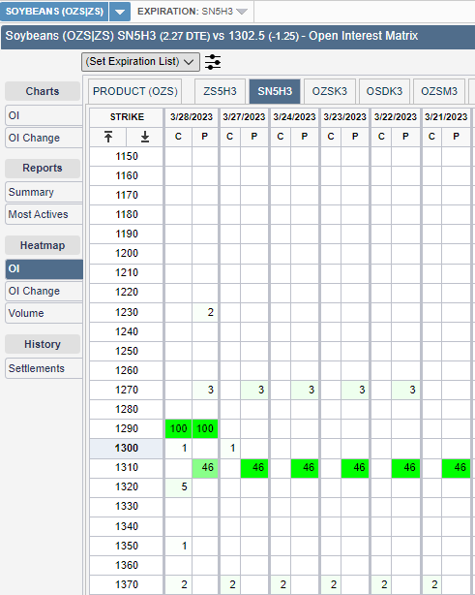Click the Charts section header
This screenshot has height=595, width=475.
[x=43, y=91]
